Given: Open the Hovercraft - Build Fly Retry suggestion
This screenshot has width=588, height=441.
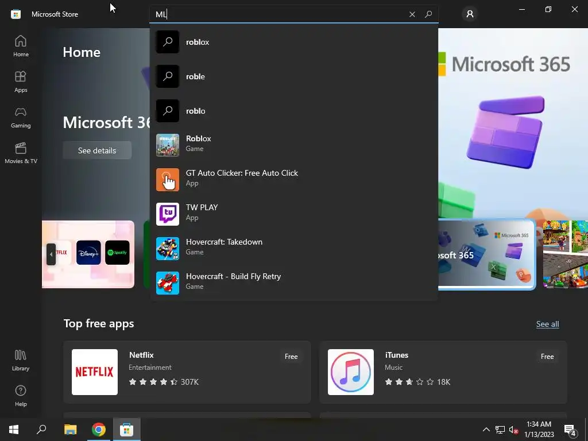Looking at the screenshot, I should point(293,283).
